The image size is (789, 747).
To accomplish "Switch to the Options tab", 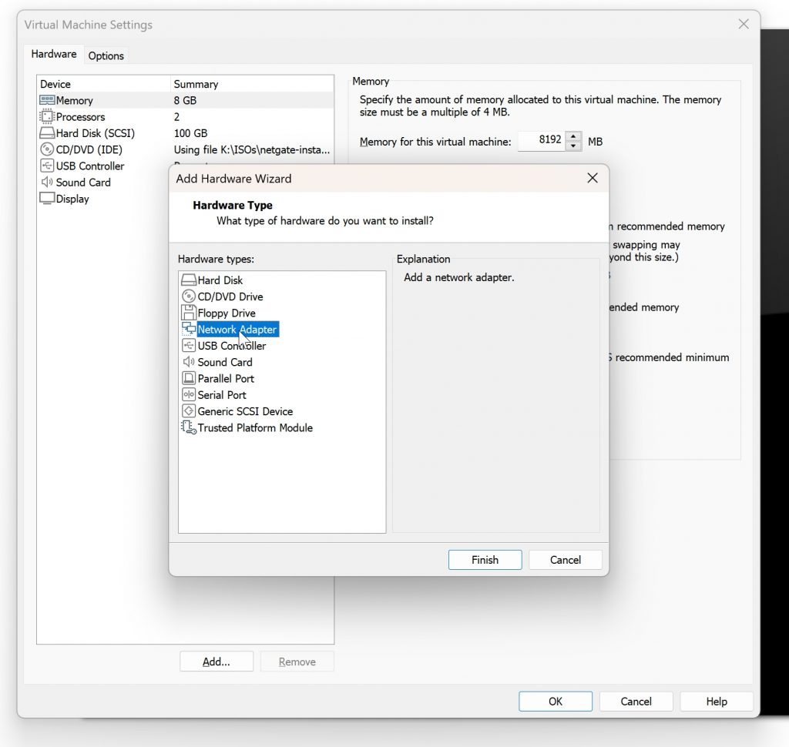I will click(x=106, y=56).
